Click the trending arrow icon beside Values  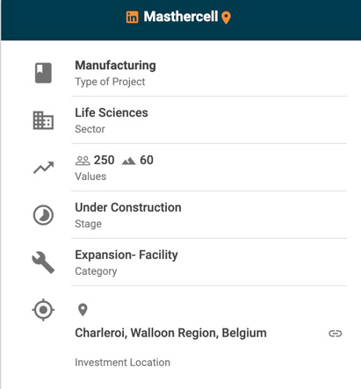(43, 168)
